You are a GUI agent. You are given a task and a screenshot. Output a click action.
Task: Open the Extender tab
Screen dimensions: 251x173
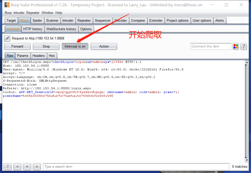coord(156,21)
